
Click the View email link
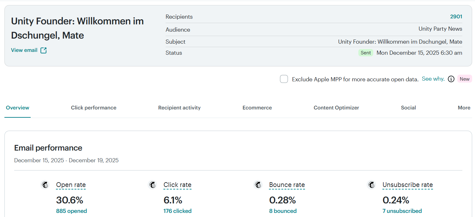(24, 50)
